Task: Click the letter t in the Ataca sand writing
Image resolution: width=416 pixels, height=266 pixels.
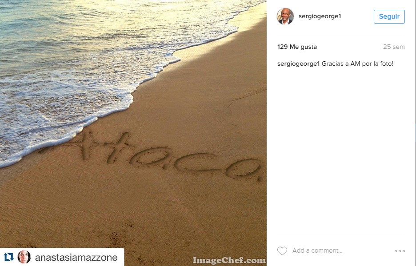Action: tap(119, 147)
